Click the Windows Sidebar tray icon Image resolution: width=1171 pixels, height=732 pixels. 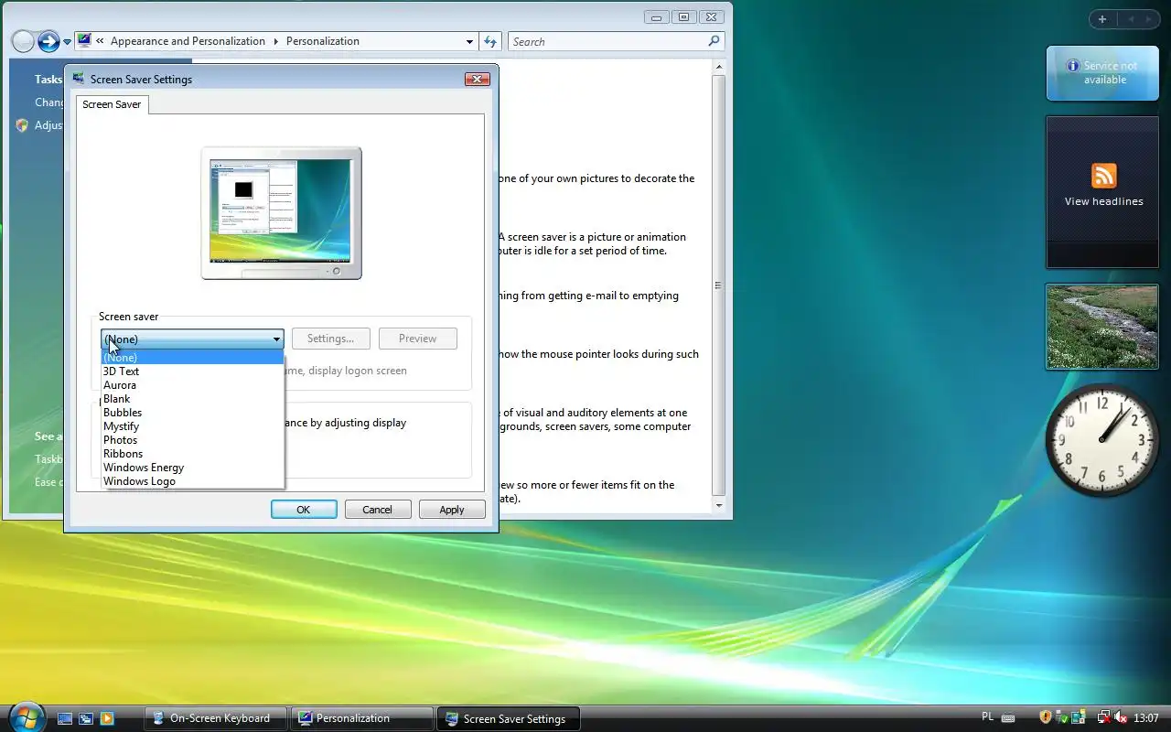(x=1079, y=717)
